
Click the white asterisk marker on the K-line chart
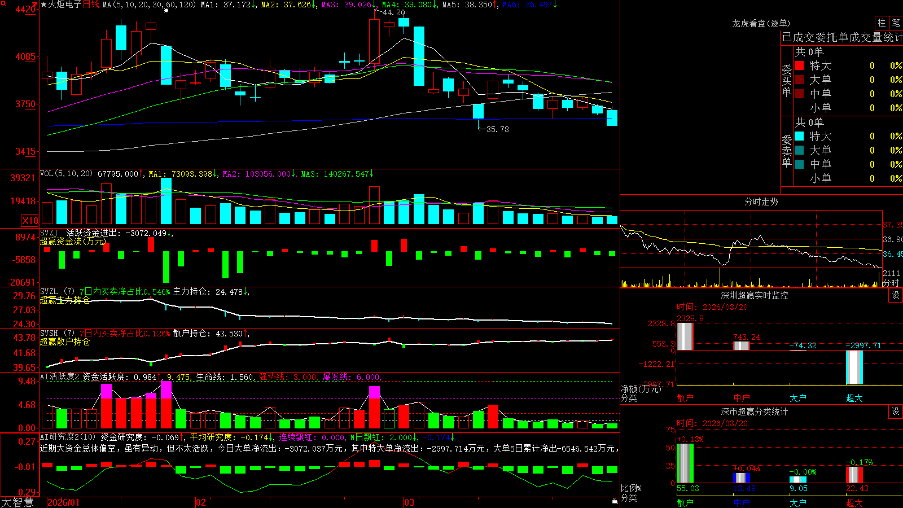(166, 10)
